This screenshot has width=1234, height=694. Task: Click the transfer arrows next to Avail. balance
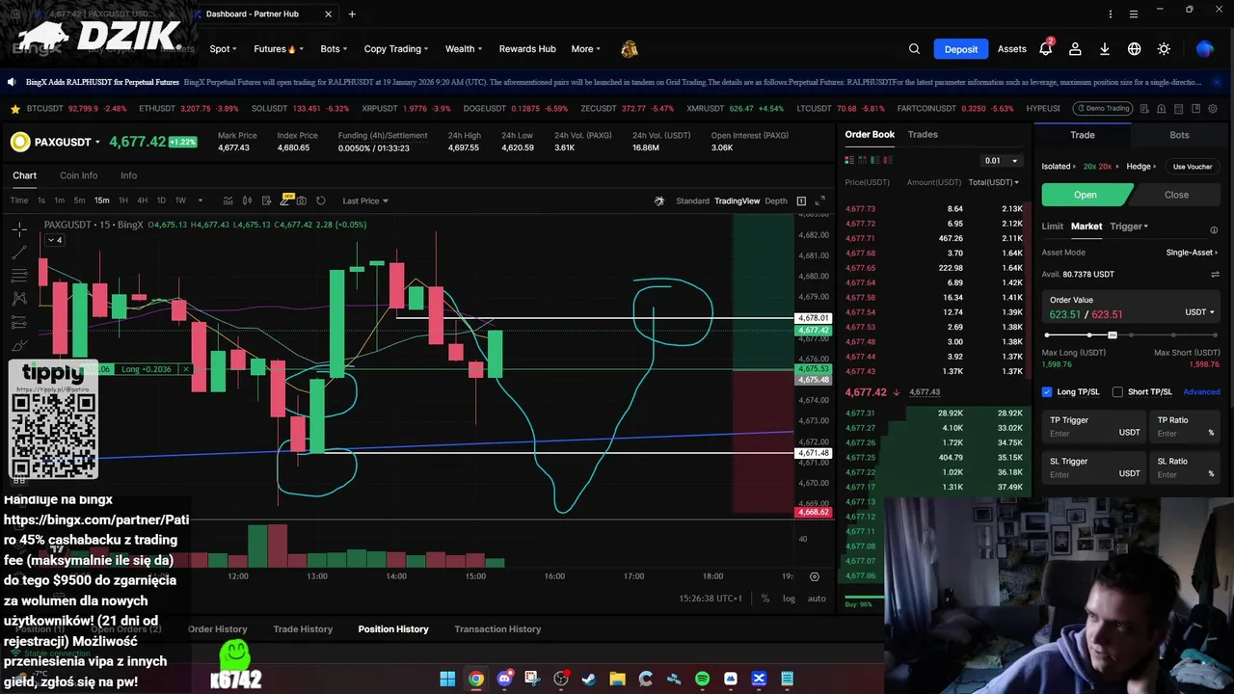tap(1215, 275)
